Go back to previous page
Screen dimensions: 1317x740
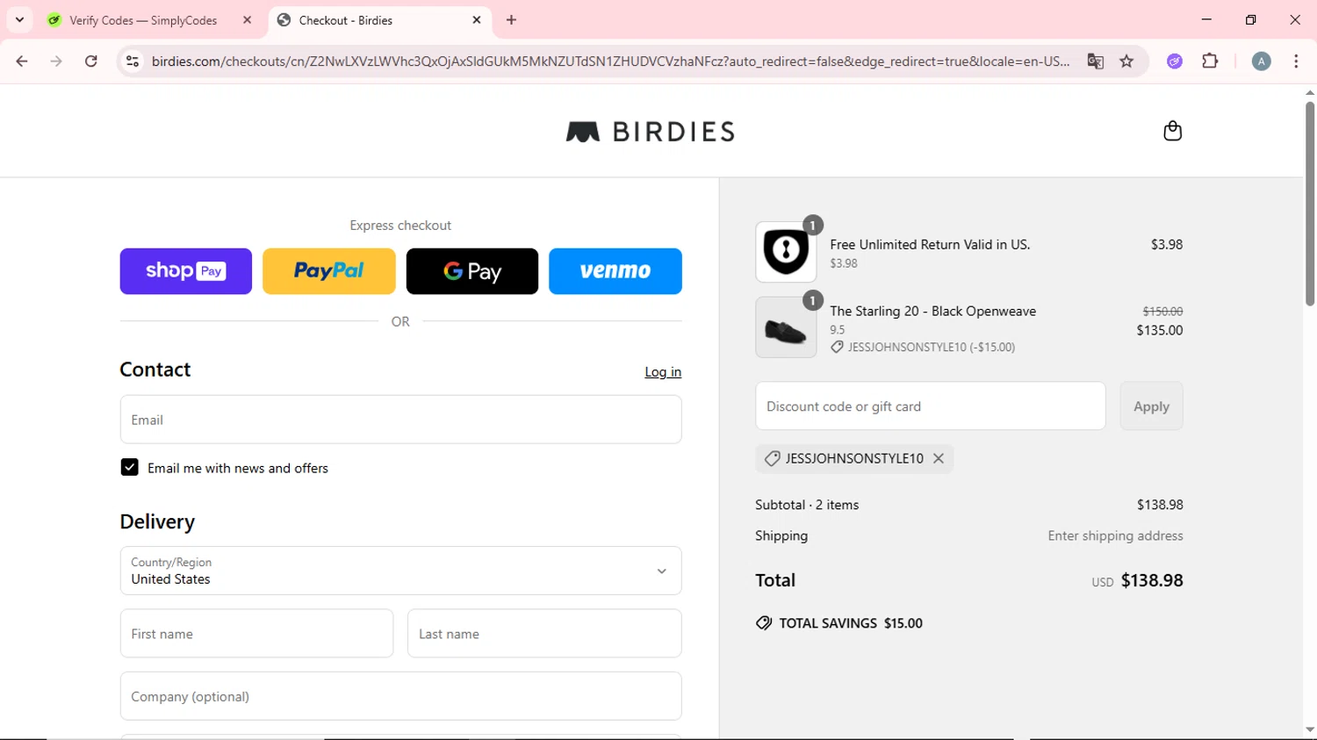pos(22,61)
